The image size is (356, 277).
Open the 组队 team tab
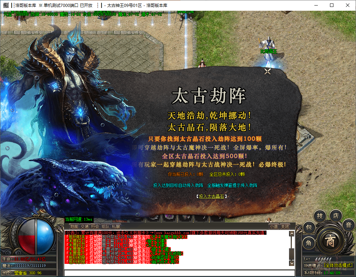105,226
